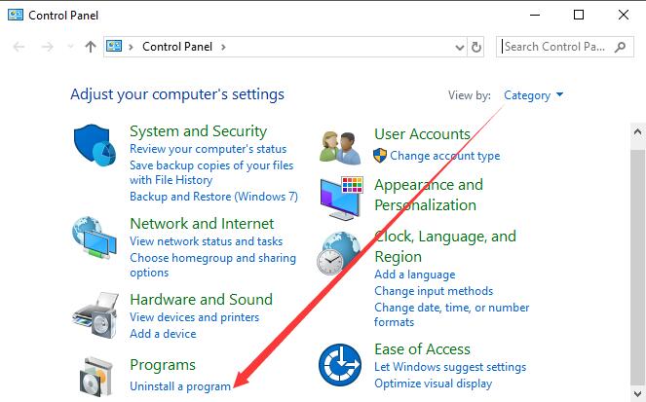Click Let Windows suggest settings
This screenshot has height=402, width=646.
point(450,367)
